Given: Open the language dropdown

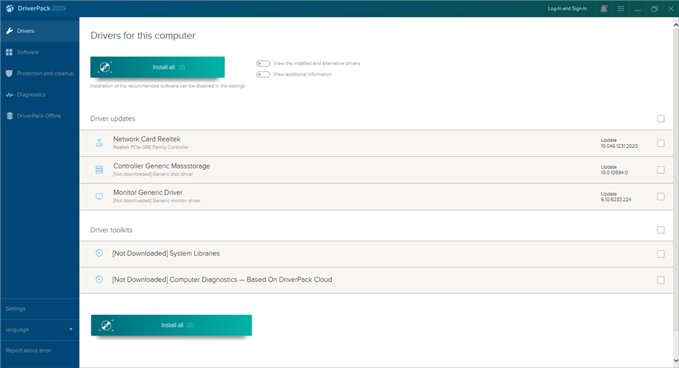Looking at the screenshot, I should point(40,330).
